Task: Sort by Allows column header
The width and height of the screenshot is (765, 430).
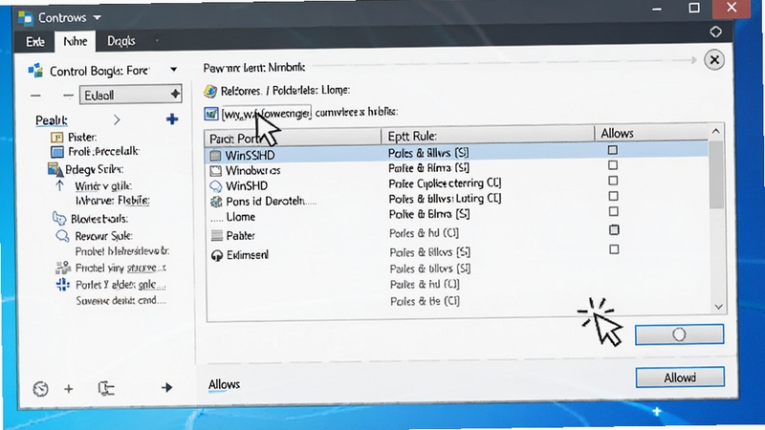Action: (651, 133)
